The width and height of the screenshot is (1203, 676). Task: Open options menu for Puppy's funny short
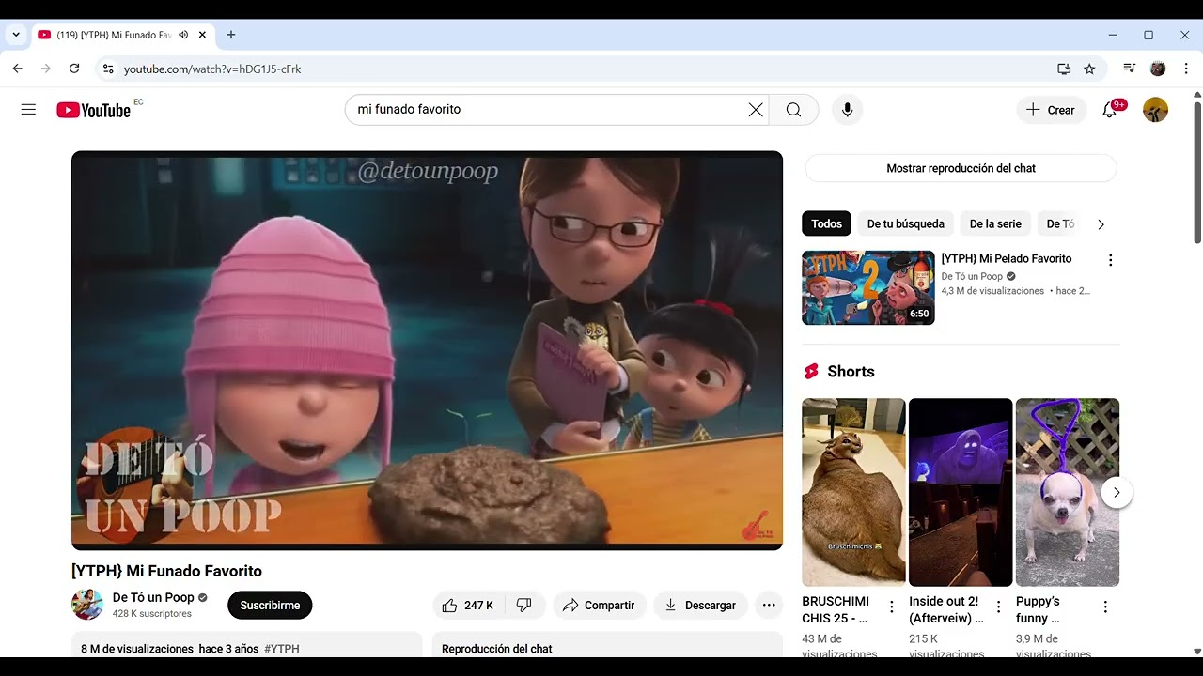[1105, 607]
